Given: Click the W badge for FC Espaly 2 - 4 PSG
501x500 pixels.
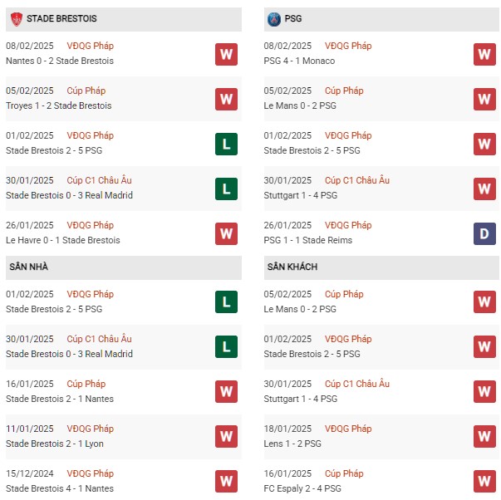Looking at the screenshot, I should tap(484, 481).
